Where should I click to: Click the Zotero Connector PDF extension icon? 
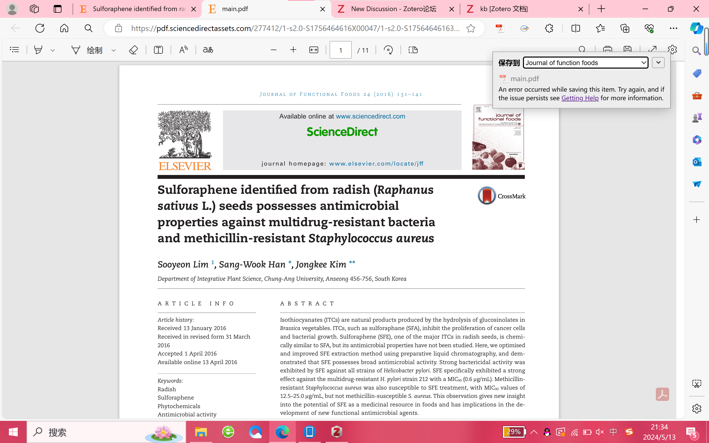click(x=500, y=29)
